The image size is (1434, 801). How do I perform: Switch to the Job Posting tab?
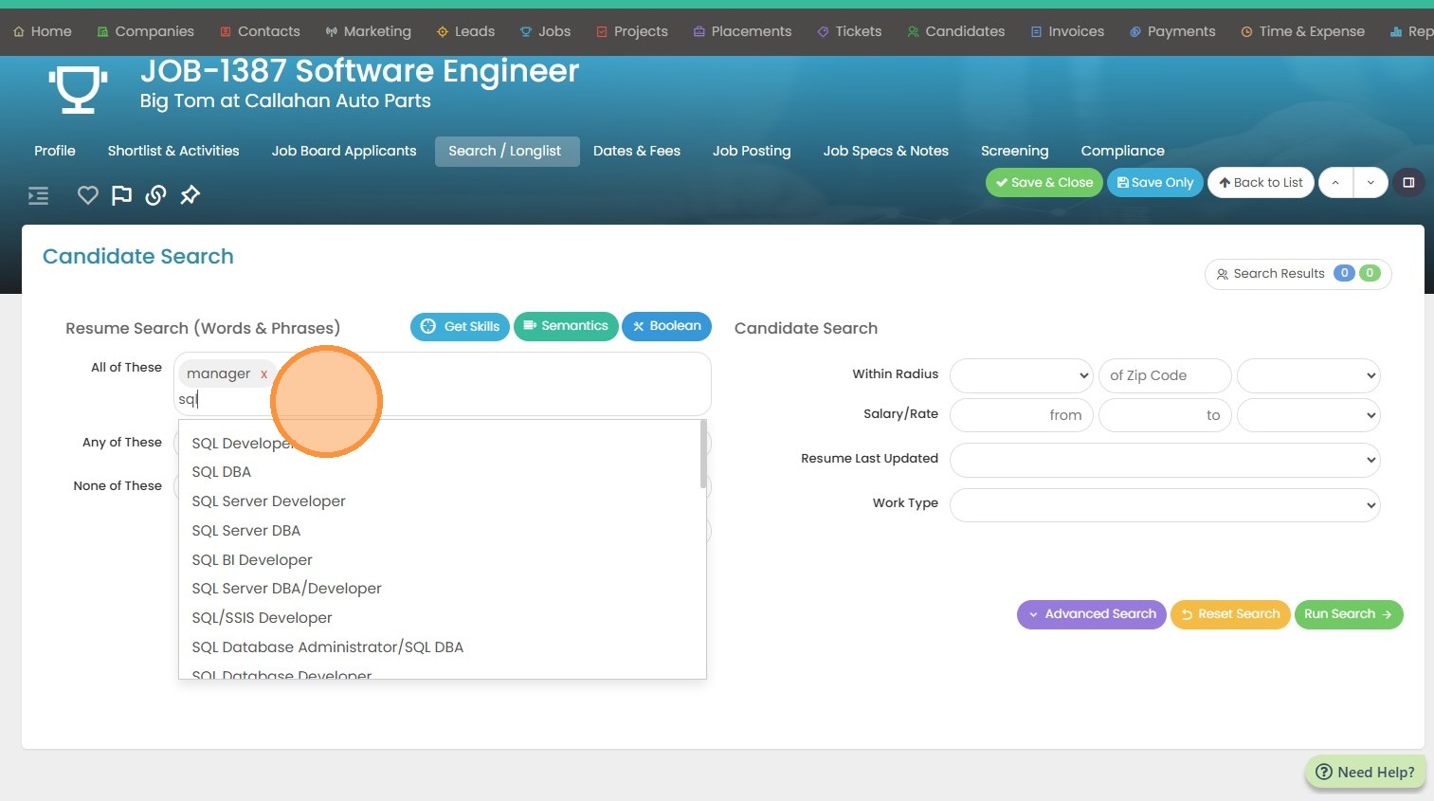tap(751, 151)
